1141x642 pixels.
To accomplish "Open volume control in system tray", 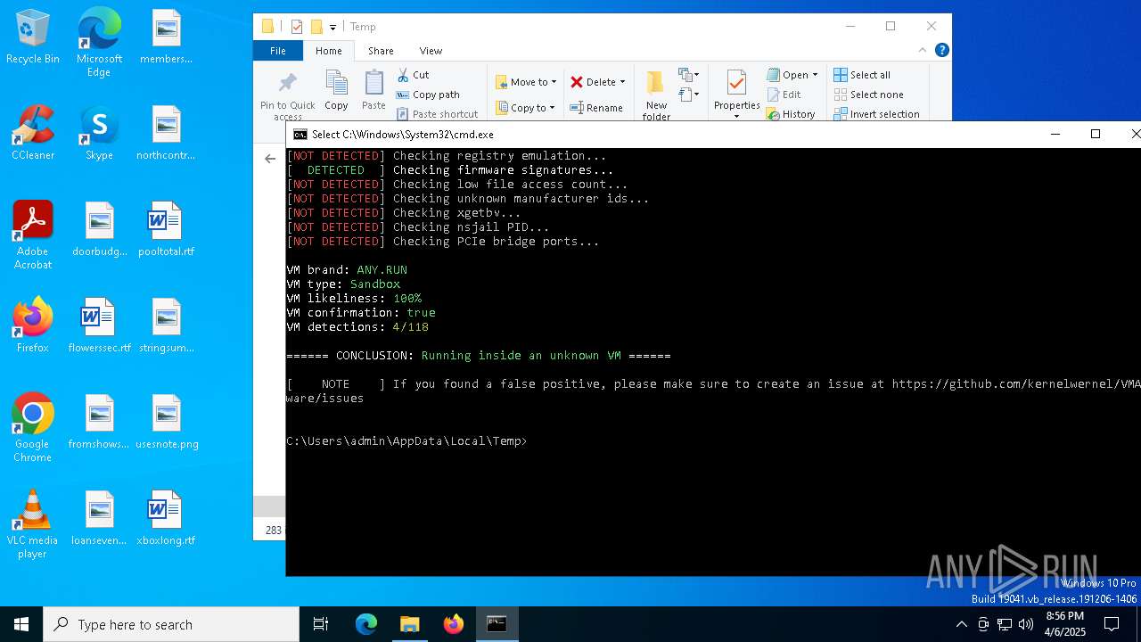I will pos(1026,624).
